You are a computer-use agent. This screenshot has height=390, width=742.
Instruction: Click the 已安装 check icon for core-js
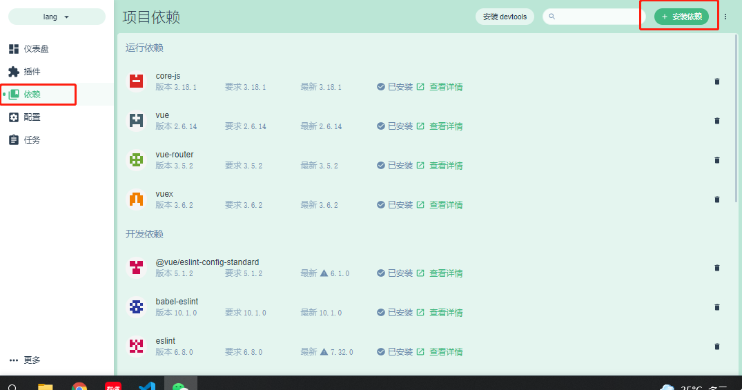coord(381,86)
